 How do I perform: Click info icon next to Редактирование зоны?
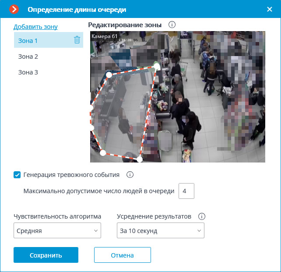pyautogui.click(x=172, y=25)
